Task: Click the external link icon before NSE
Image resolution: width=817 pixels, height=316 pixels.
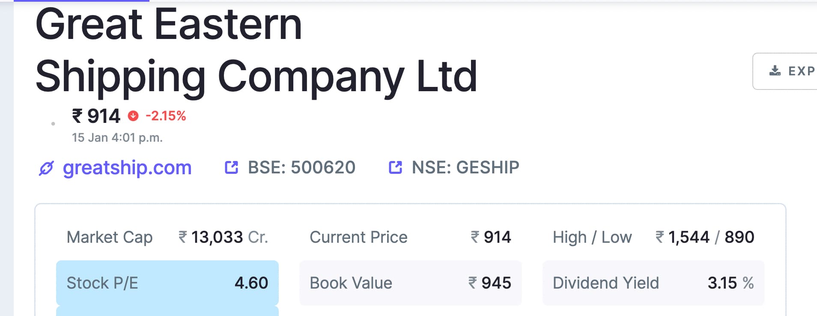Action: (395, 167)
